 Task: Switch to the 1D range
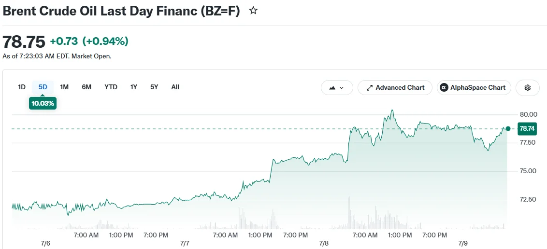pyautogui.click(x=22, y=87)
